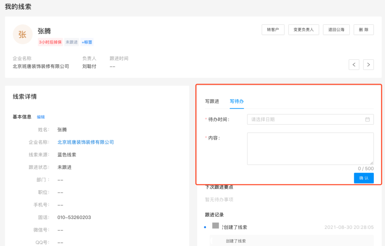Click the 张 avatar circle
This screenshot has height=246, width=385.
(23, 35)
